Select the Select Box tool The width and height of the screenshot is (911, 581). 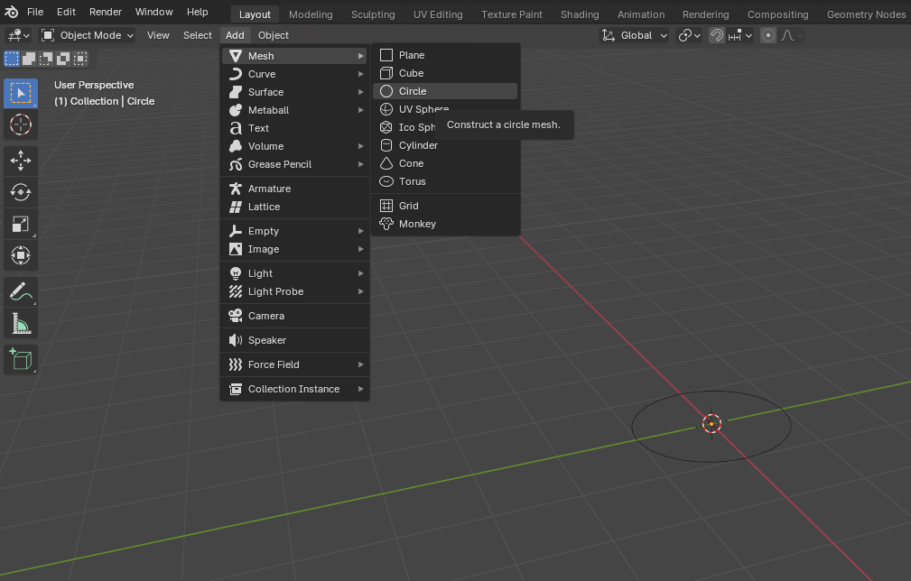(21, 94)
